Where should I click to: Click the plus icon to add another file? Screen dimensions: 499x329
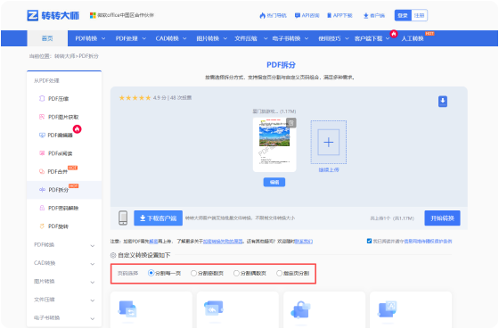pyautogui.click(x=329, y=142)
